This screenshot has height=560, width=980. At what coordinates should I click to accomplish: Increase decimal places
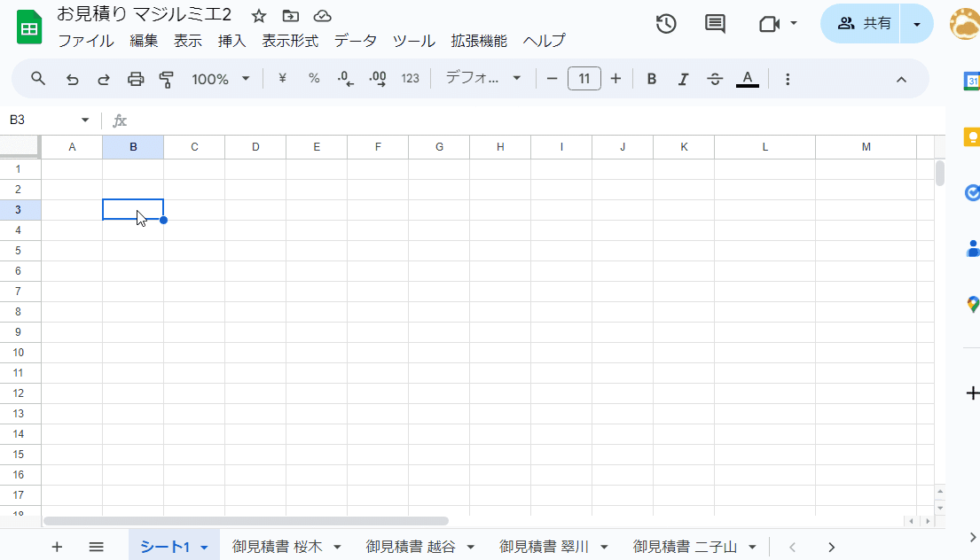pos(378,79)
